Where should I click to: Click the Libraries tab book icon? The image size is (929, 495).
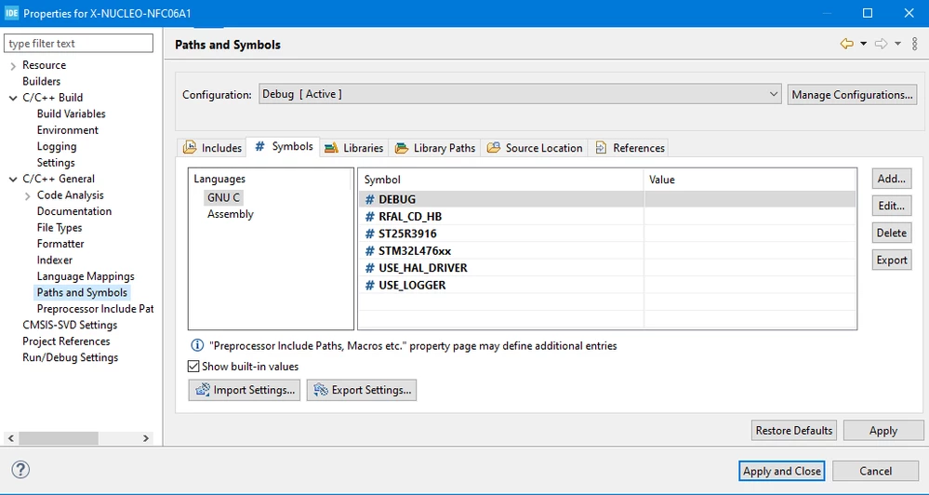pos(331,148)
